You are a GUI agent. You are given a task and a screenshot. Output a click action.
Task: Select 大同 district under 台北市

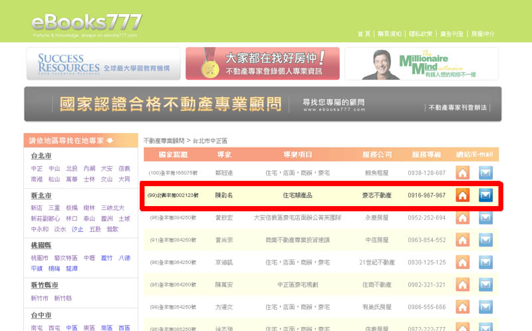[124, 179]
